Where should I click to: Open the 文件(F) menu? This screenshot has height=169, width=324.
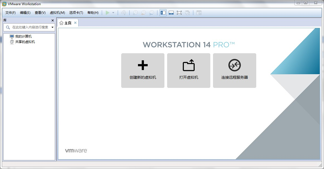pos(11,13)
